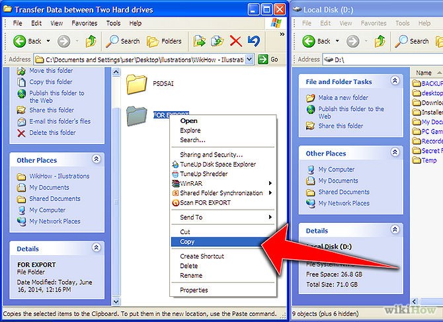Show more toolbar buttons via the chevron
The width and height of the screenshot is (443, 322).
282,34
